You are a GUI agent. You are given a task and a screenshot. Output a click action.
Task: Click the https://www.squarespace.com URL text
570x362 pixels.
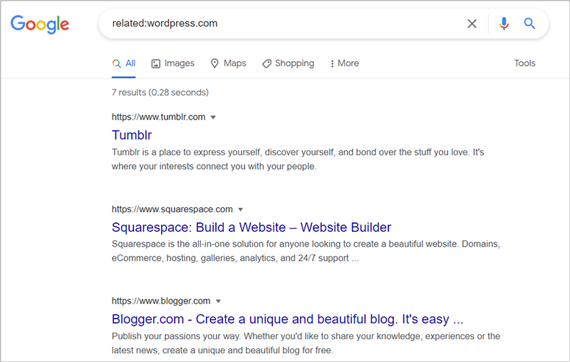click(172, 210)
